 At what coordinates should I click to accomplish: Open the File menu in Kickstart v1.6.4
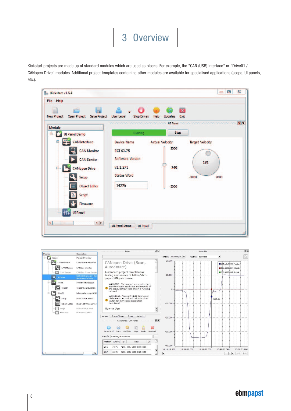tap(49, 101)
